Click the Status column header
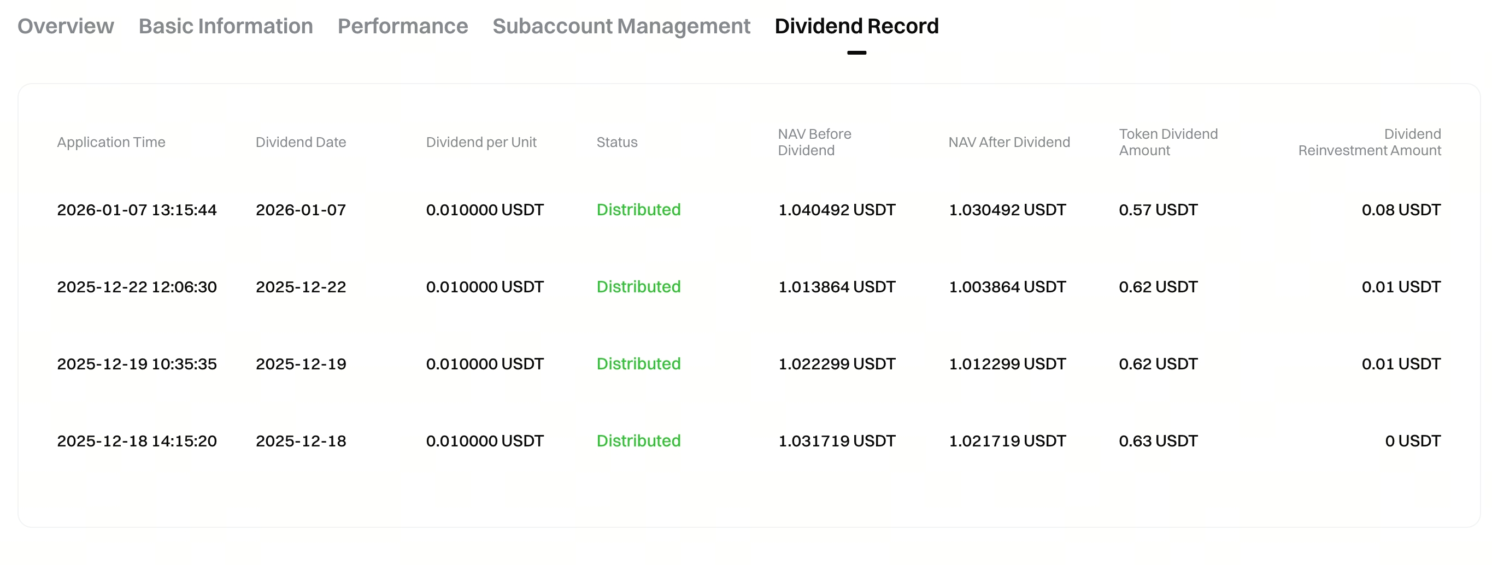Image resolution: width=1492 pixels, height=565 pixels. pyautogui.click(x=617, y=142)
